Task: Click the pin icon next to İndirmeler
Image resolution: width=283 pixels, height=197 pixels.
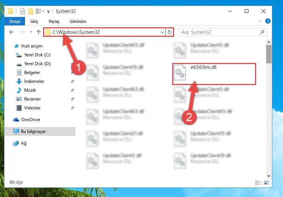Action: 72,81
